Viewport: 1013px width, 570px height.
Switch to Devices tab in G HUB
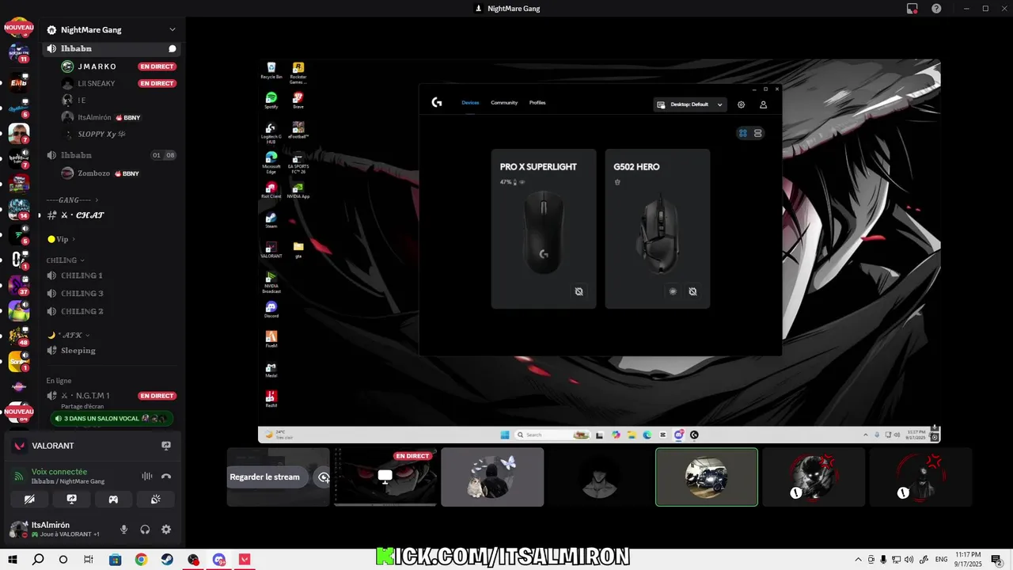[x=470, y=103]
